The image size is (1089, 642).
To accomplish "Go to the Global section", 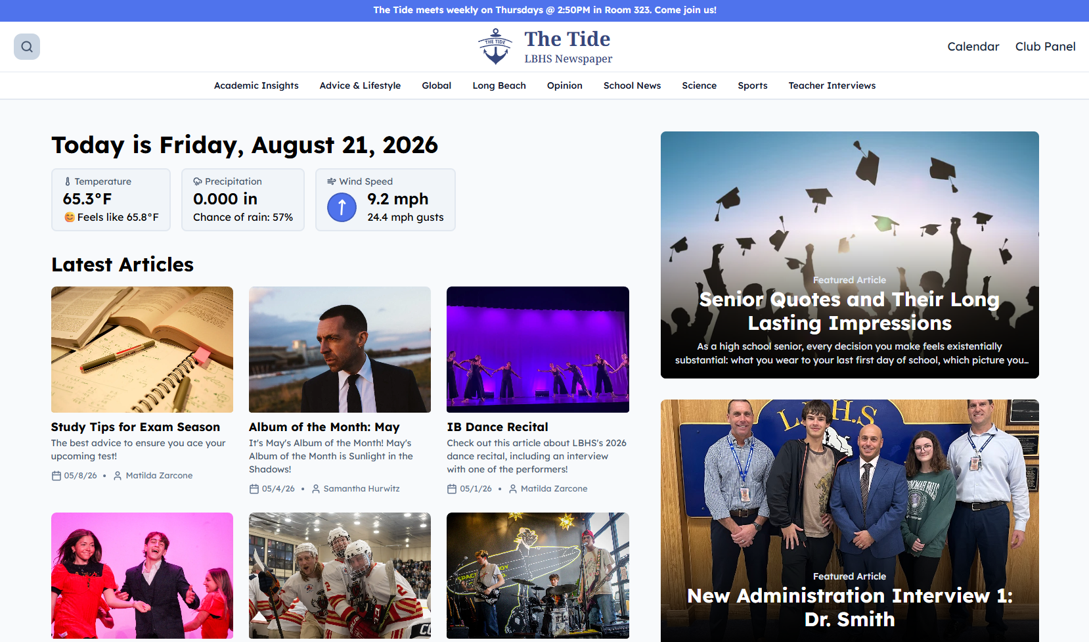I will [x=437, y=85].
